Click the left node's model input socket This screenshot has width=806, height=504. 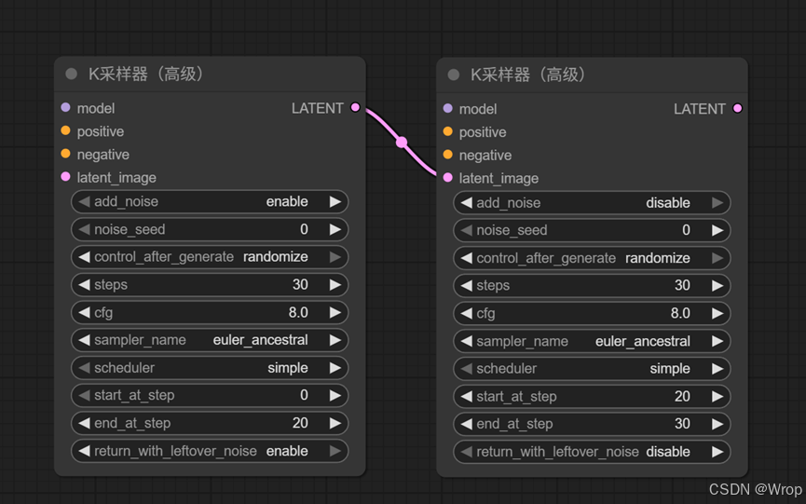point(65,107)
